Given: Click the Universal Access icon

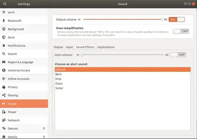Looking at the screenshot, I should point(4,70).
